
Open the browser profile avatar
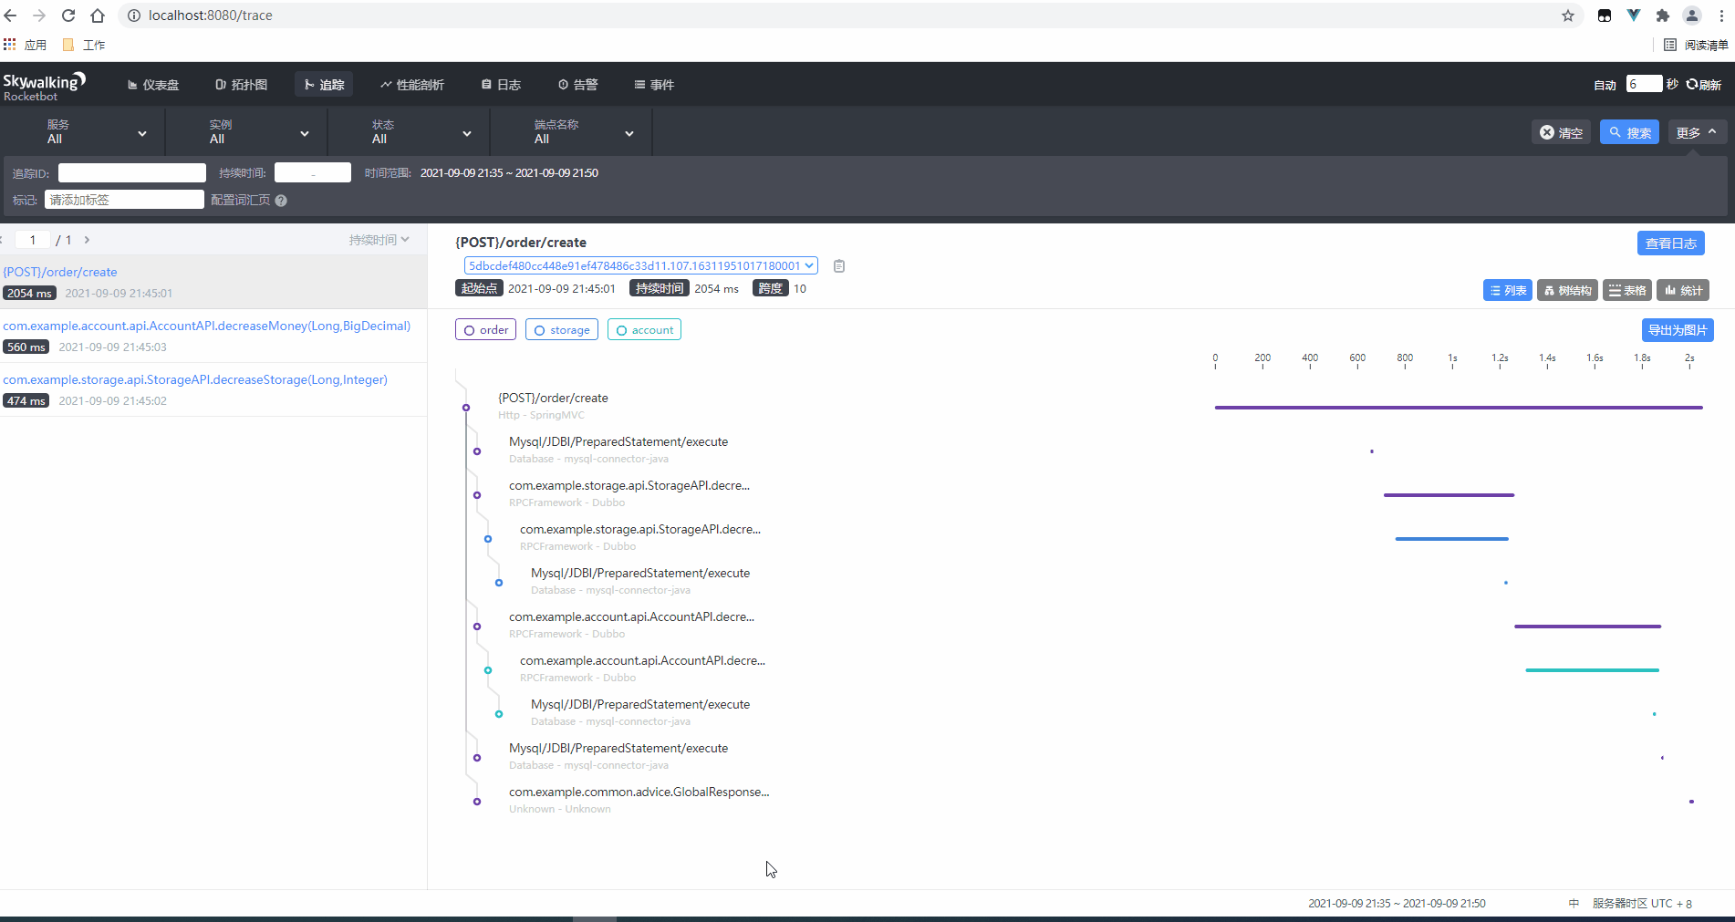[x=1692, y=16]
